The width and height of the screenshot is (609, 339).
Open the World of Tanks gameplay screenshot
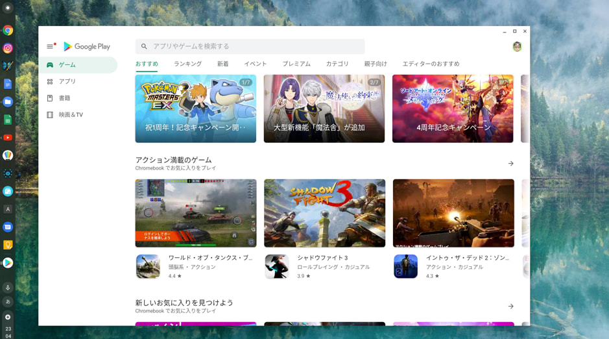(196, 213)
